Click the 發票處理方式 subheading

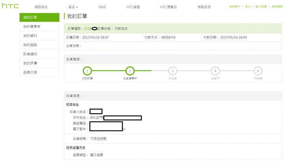coord(76,148)
